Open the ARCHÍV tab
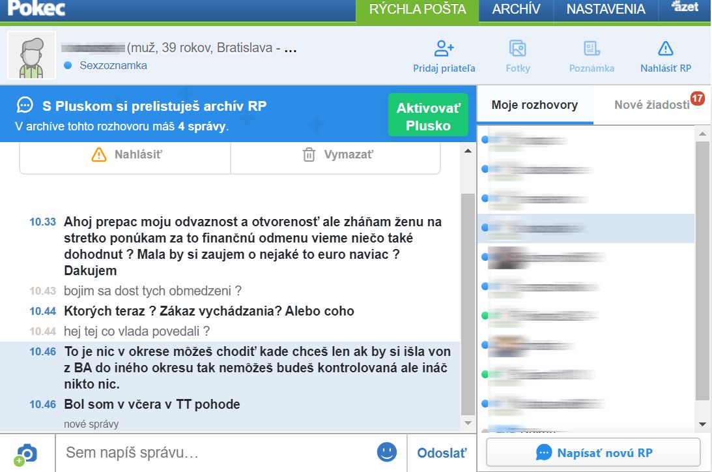 click(x=517, y=10)
